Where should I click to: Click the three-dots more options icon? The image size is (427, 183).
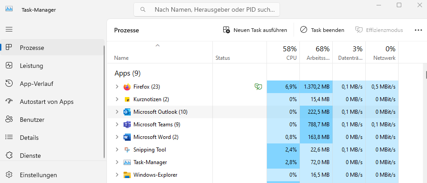coord(418,30)
